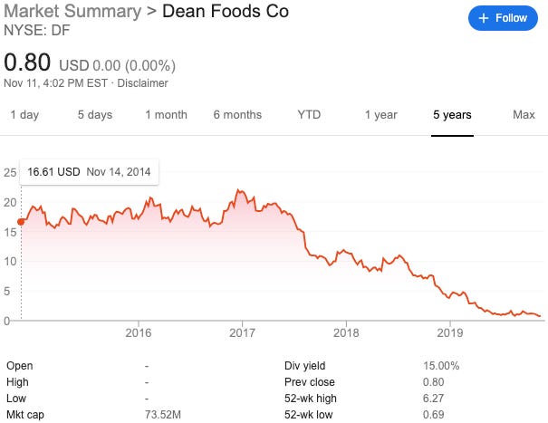Select the 5 days range tab
548x423 pixels.
tap(94, 115)
